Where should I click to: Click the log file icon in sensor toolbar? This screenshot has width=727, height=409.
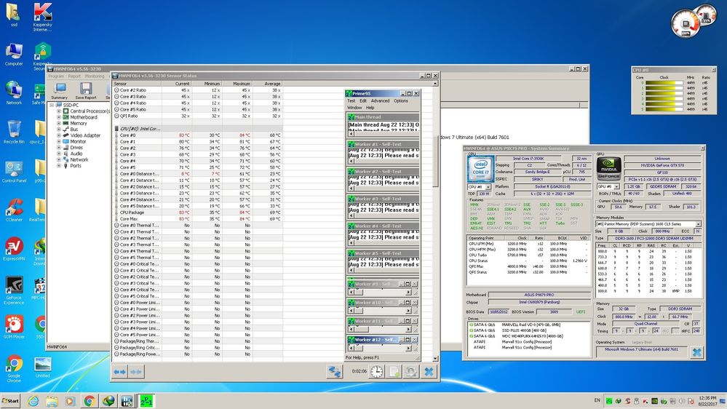pyautogui.click(x=394, y=371)
